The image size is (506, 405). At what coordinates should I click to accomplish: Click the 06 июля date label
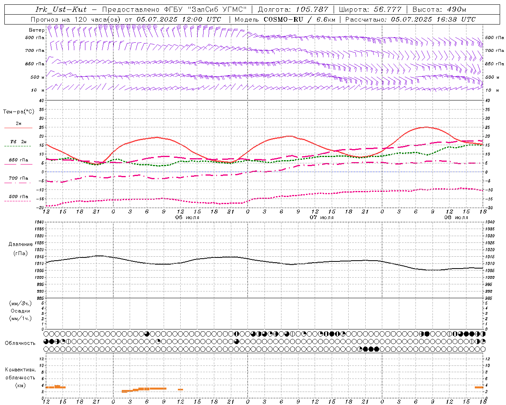(187, 218)
